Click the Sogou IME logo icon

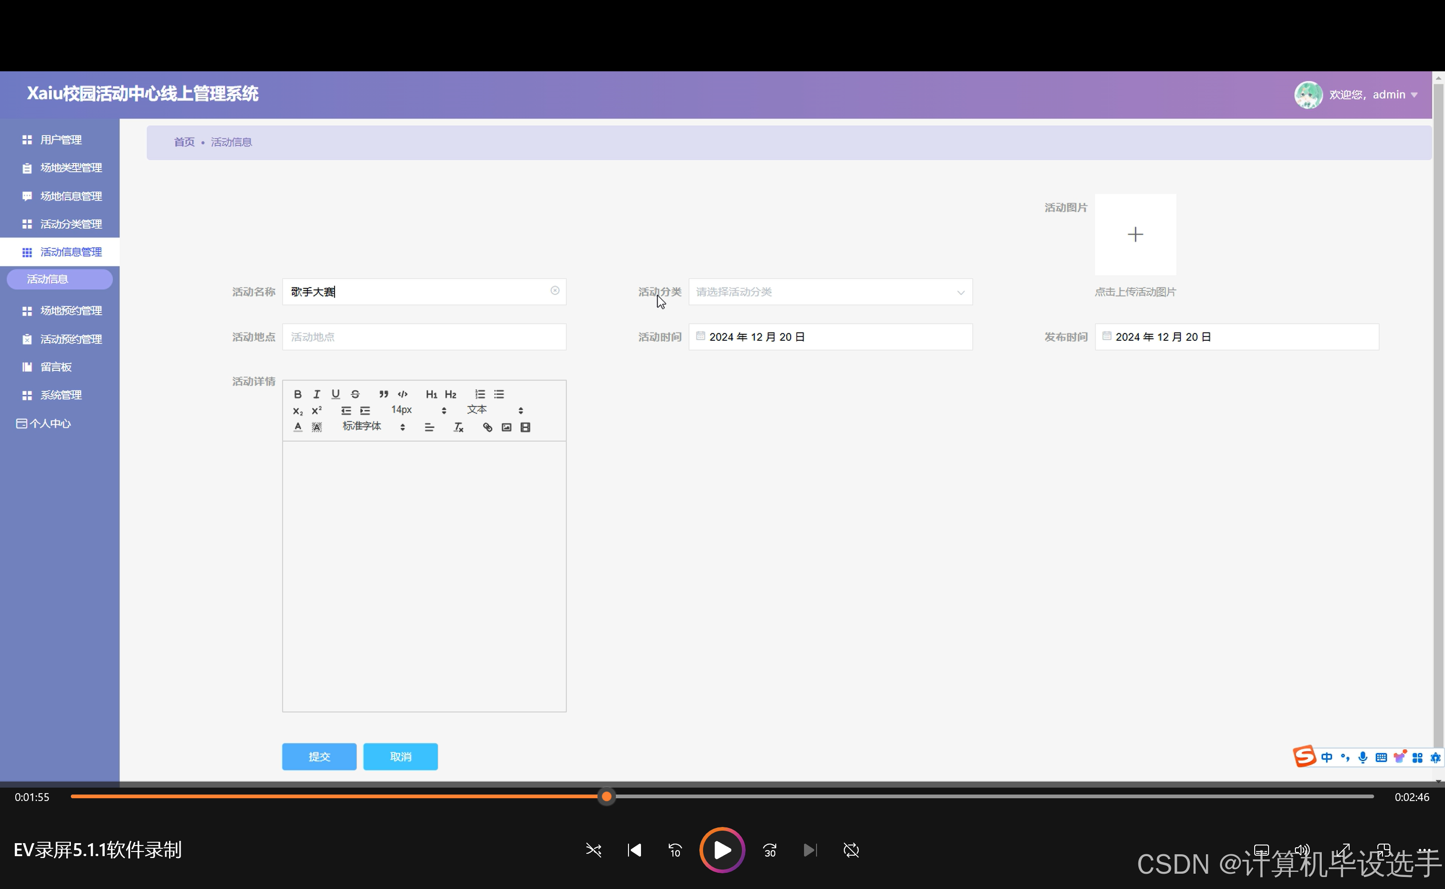click(x=1304, y=756)
